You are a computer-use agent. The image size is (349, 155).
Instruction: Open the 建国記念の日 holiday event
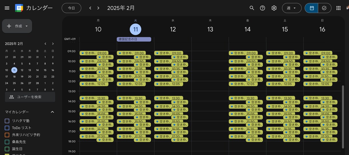click(134, 39)
